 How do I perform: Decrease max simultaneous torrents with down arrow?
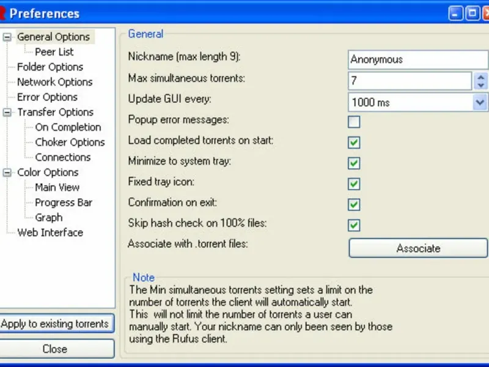pyautogui.click(x=481, y=85)
